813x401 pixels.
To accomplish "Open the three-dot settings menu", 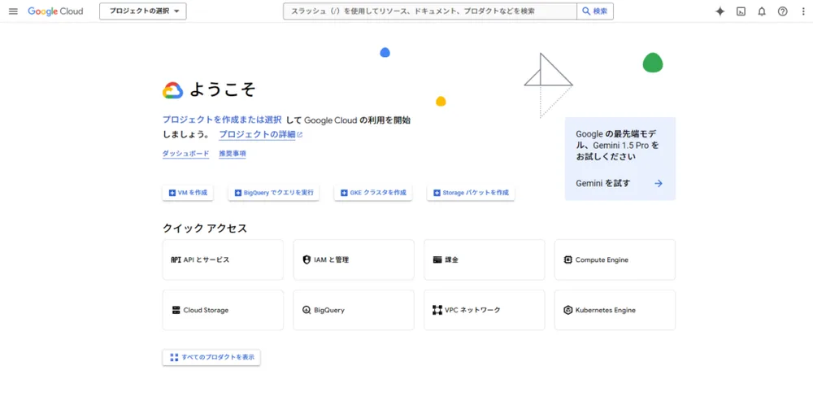I will tap(803, 11).
